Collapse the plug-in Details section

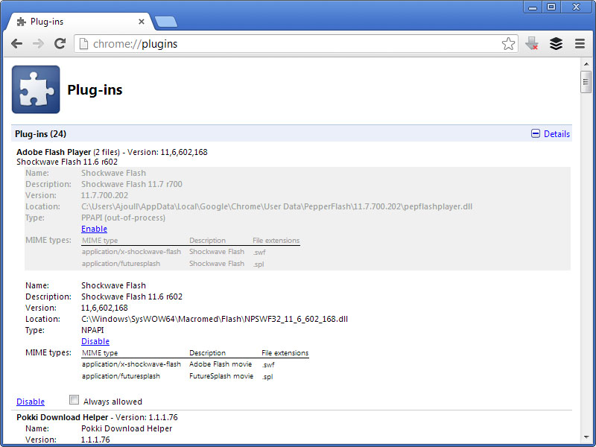[x=550, y=134]
